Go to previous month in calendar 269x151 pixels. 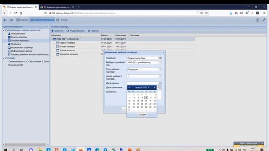pos(129,88)
